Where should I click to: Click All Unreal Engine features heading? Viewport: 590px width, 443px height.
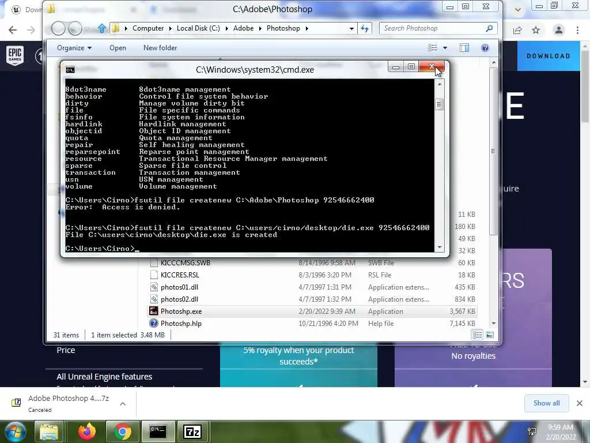[104, 377]
